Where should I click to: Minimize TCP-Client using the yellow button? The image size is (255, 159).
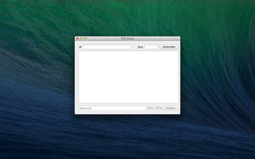[81, 38]
